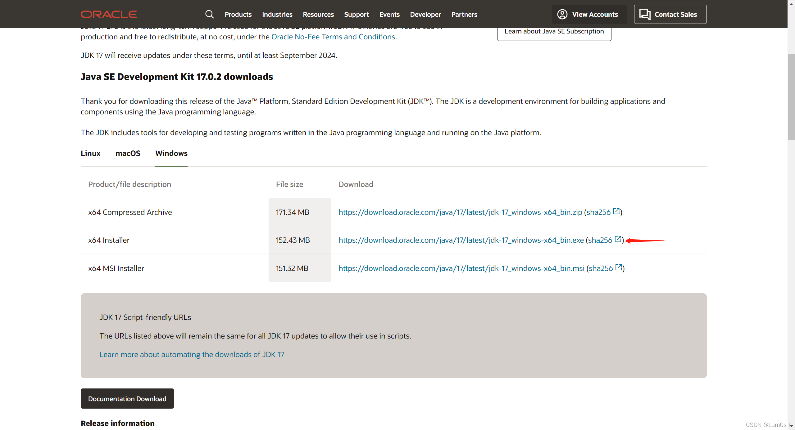The image size is (795, 430).
Task: Click the View Accounts user icon
Action: 562,14
